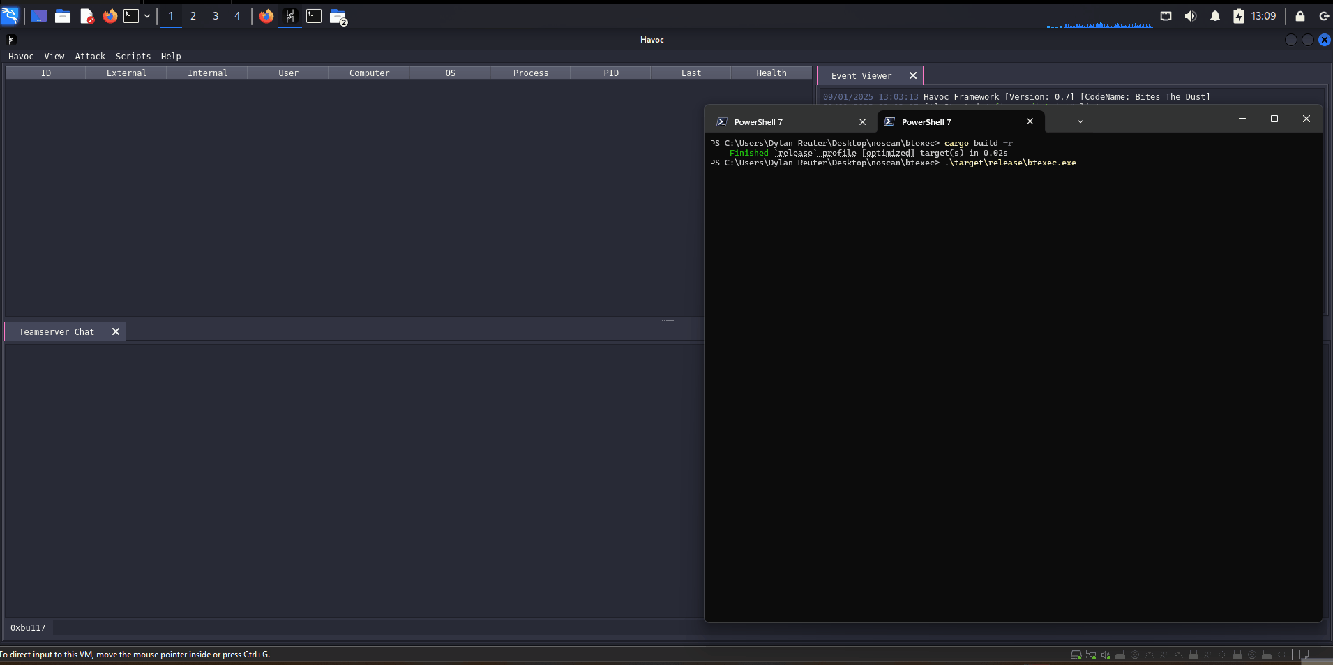Open the Attack menu
1333x665 pixels.
90,57
